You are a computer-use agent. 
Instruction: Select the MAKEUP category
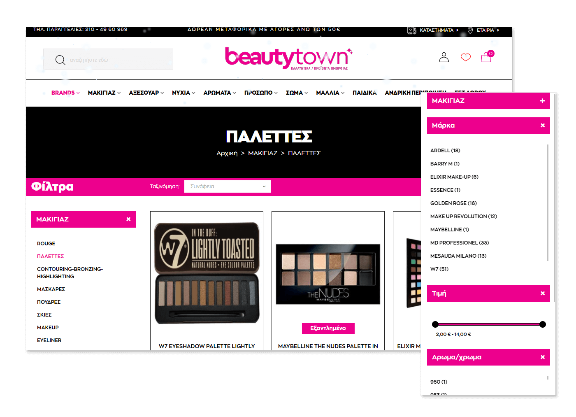(48, 328)
